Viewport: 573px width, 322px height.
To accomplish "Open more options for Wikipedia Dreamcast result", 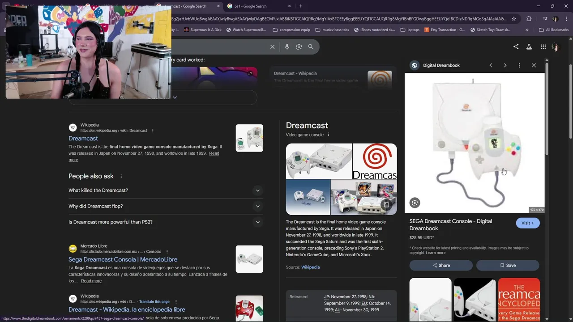I will [153, 131].
